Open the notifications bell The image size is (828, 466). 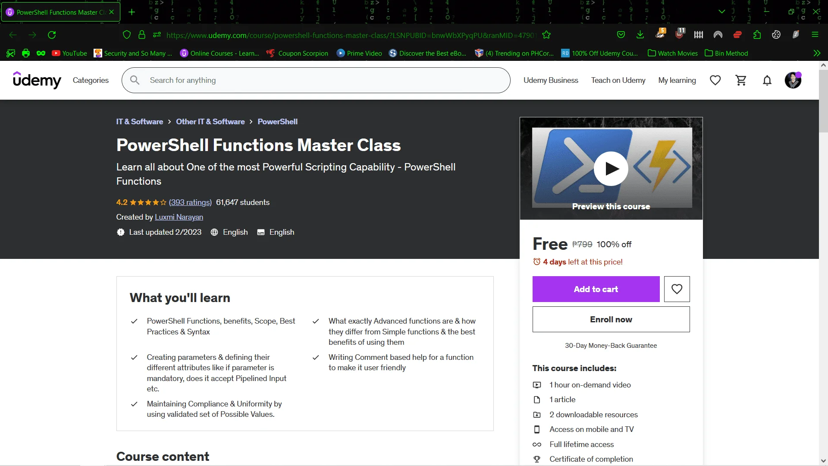(x=767, y=80)
